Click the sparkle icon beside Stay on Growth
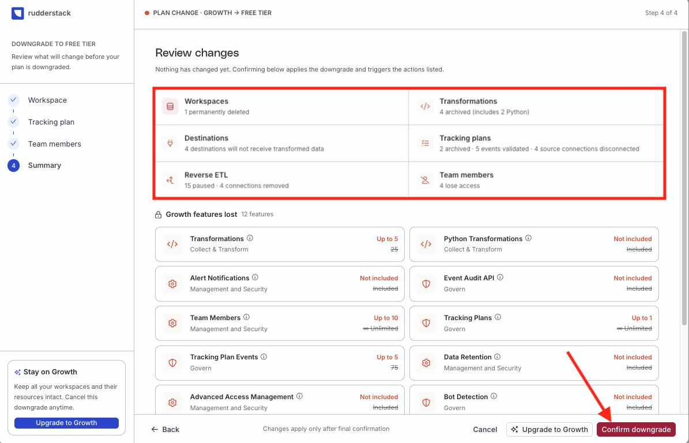 (17, 372)
